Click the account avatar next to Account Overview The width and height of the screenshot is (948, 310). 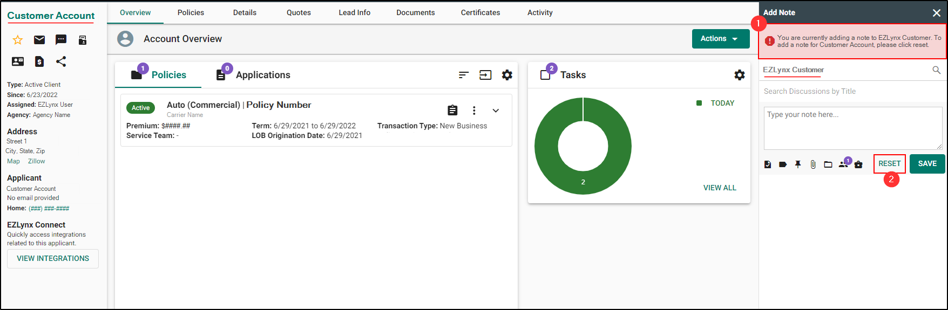125,39
